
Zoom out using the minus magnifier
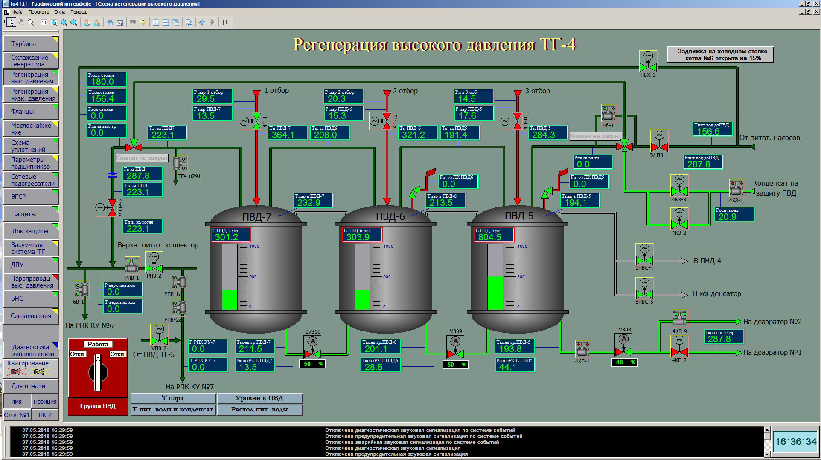tap(64, 22)
